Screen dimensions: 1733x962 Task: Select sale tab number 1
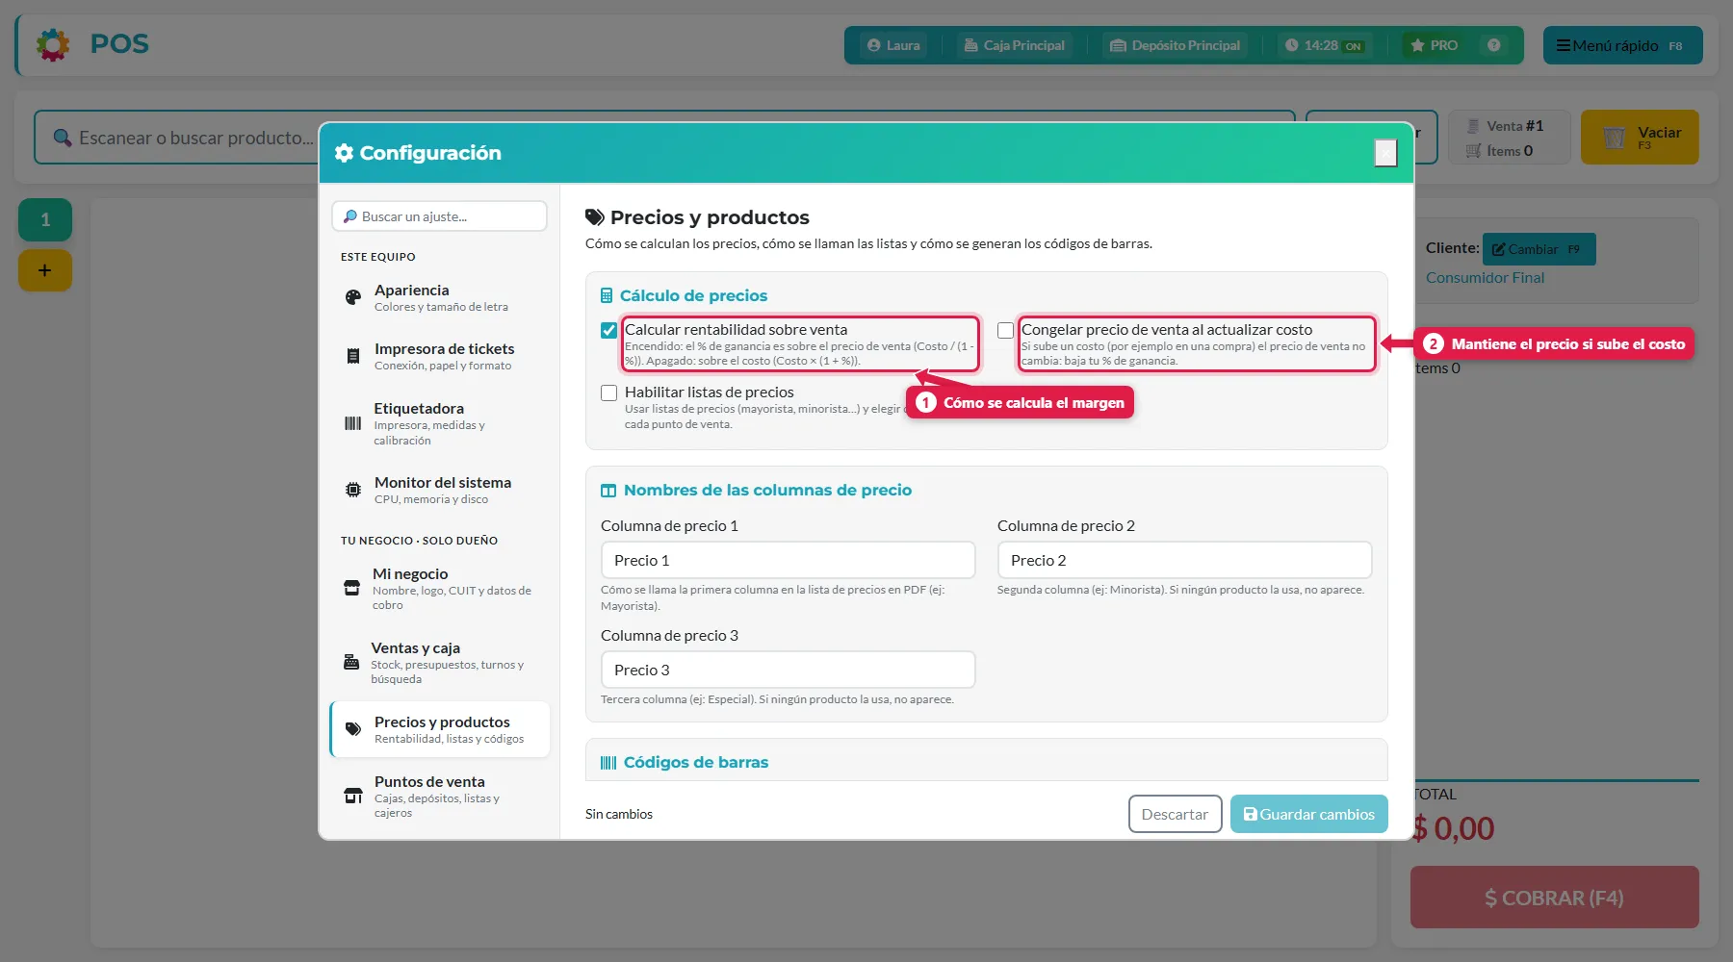point(45,219)
